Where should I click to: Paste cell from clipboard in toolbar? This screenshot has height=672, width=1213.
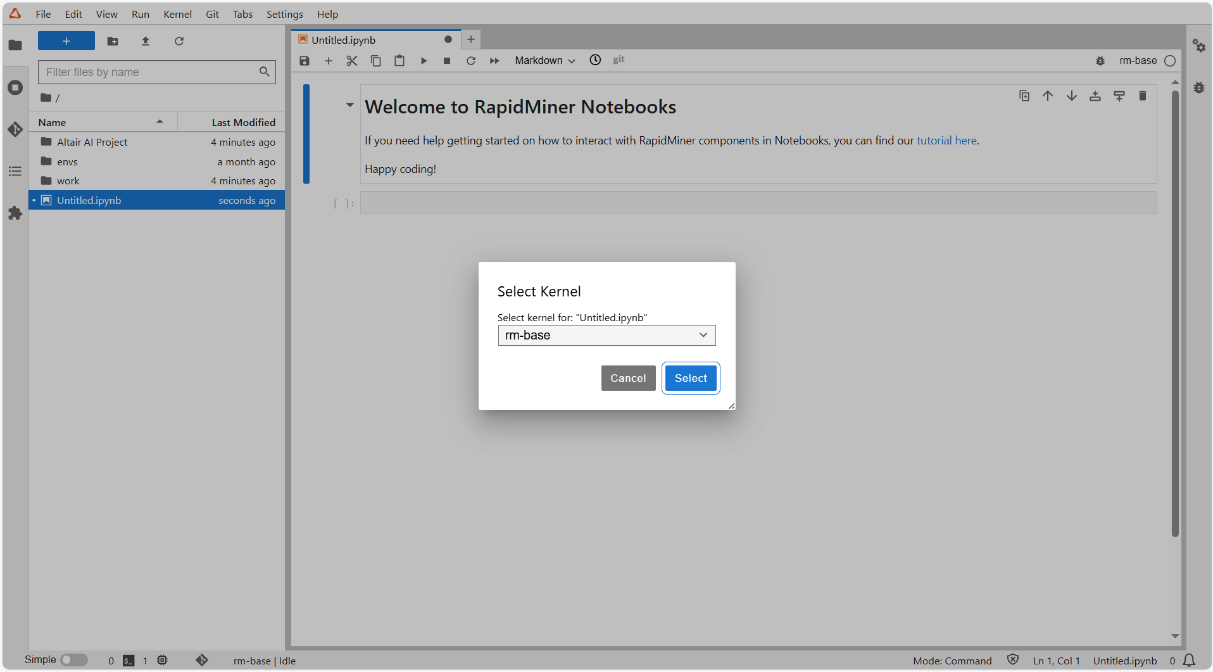[x=399, y=61]
